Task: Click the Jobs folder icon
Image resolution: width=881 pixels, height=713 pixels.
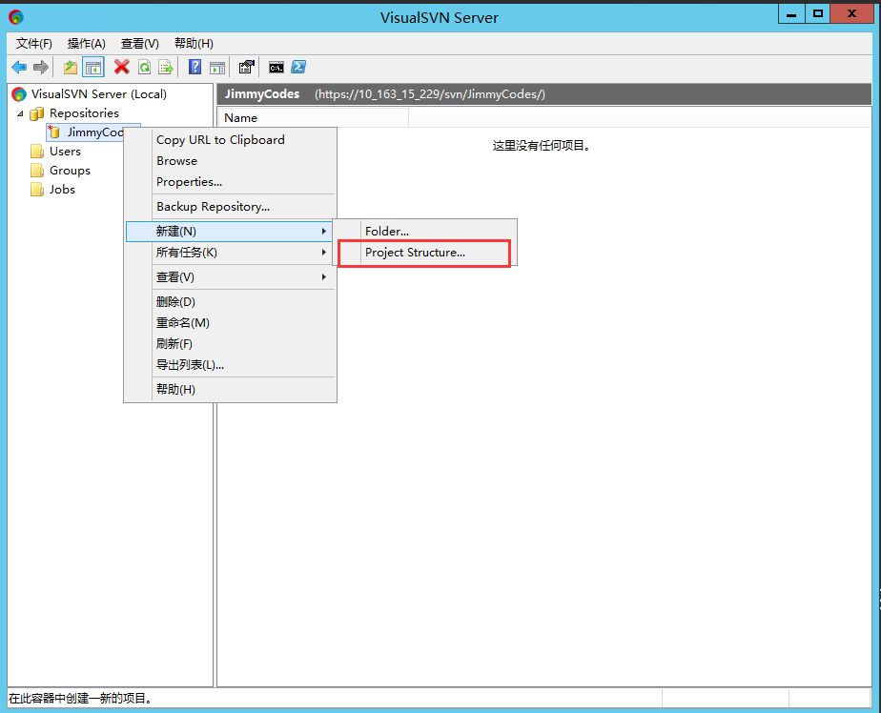Action: (37, 190)
